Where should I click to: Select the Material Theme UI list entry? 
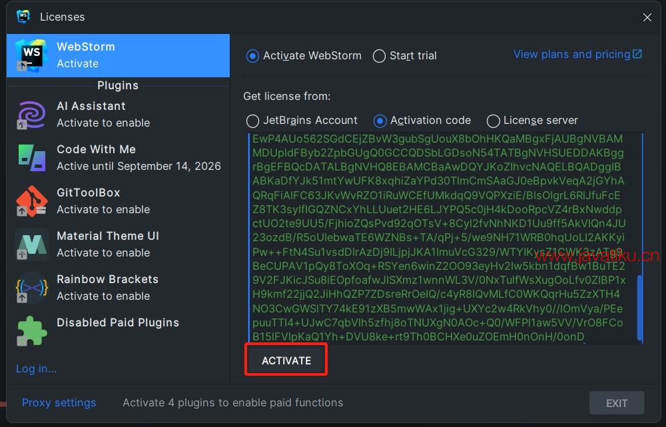click(x=118, y=244)
